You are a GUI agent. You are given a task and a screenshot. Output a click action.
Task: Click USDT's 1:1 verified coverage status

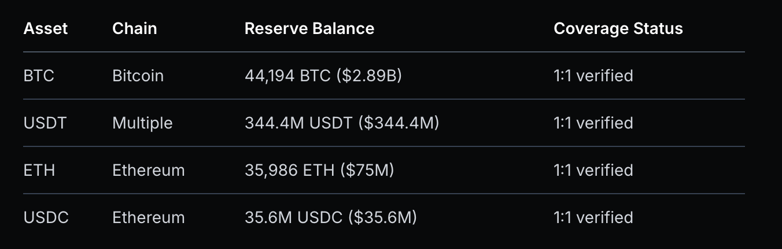[x=593, y=123]
